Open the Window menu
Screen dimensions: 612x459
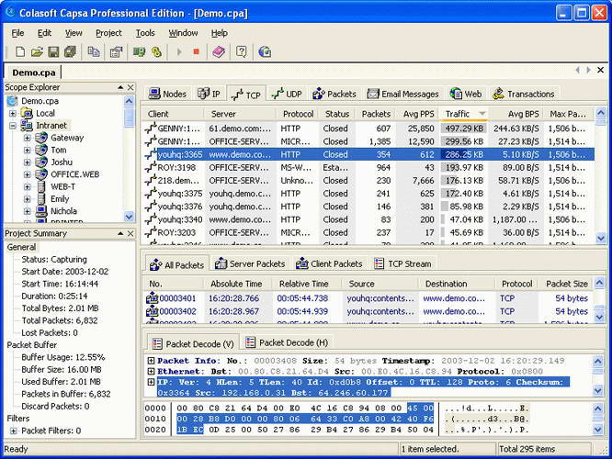(x=183, y=33)
